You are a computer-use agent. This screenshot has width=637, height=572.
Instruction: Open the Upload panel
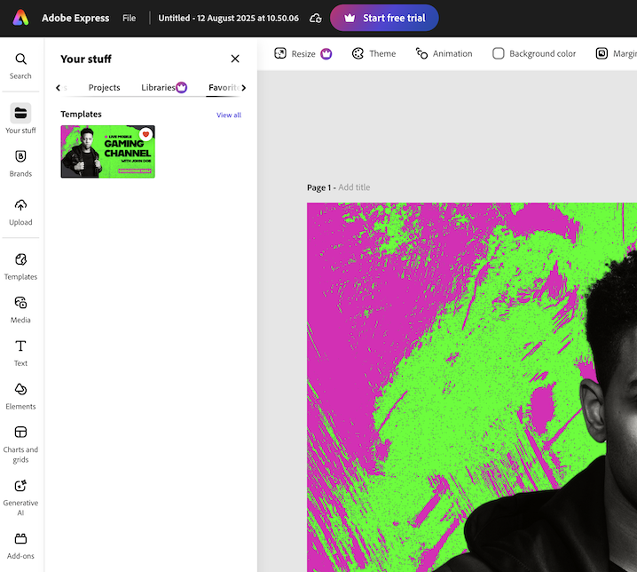tap(20, 212)
